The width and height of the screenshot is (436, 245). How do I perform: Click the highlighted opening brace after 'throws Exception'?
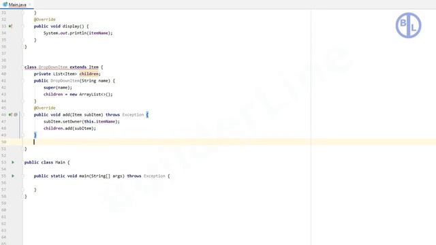pyautogui.click(x=147, y=114)
